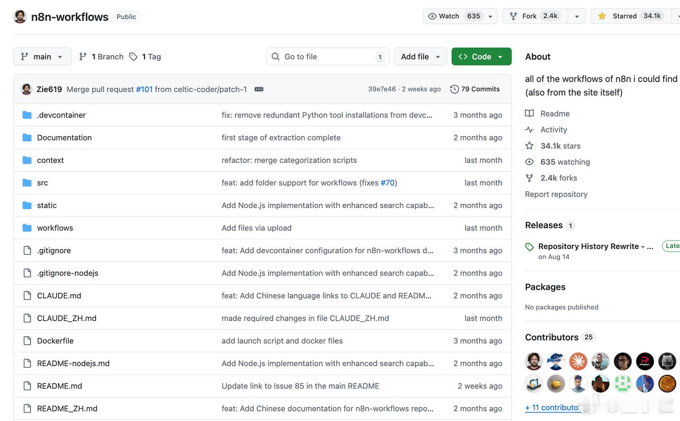Click the green tag icon under Releases
This screenshot has width=680, height=421.
529,247
